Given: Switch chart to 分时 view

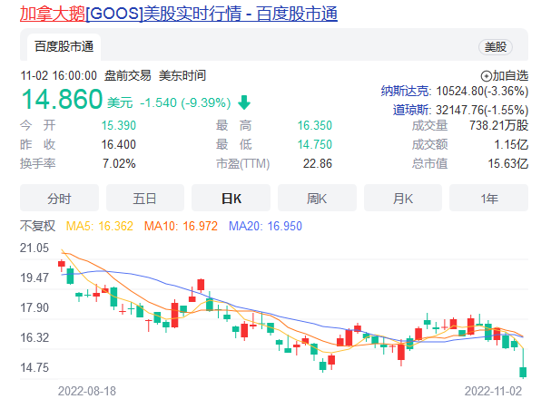Looking at the screenshot, I should 59,199.
